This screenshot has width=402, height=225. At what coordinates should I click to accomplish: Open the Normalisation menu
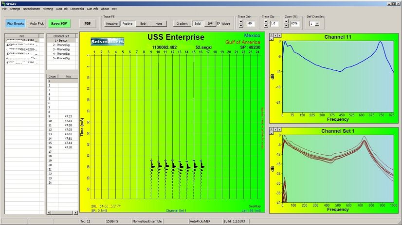[31, 9]
